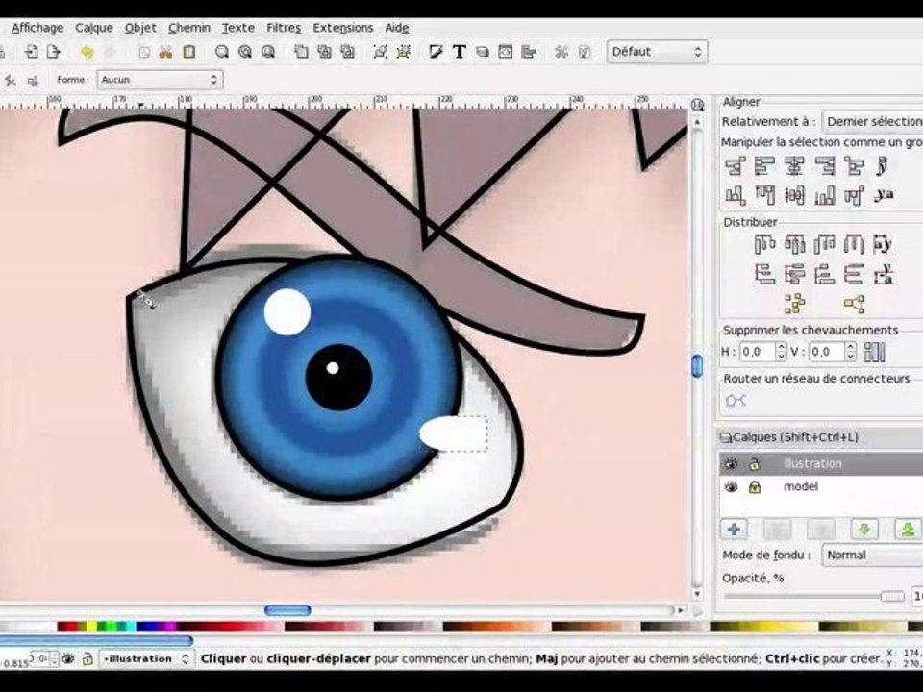
Task: Click the yellow Undo arrow
Action: (x=87, y=52)
